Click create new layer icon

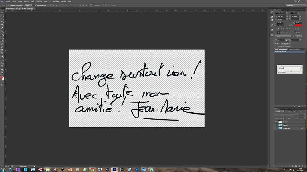pos(299,166)
